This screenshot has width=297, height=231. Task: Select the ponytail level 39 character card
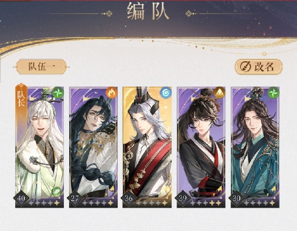[x=201, y=147]
